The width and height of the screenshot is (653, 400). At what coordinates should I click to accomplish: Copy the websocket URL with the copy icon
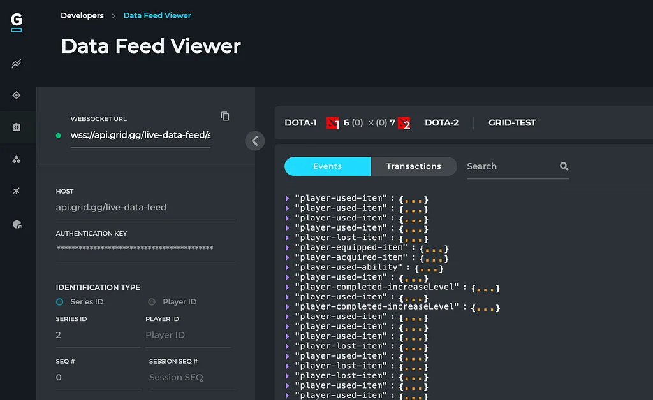[225, 117]
